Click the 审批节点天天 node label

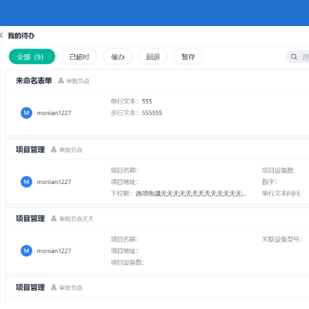tap(77, 219)
